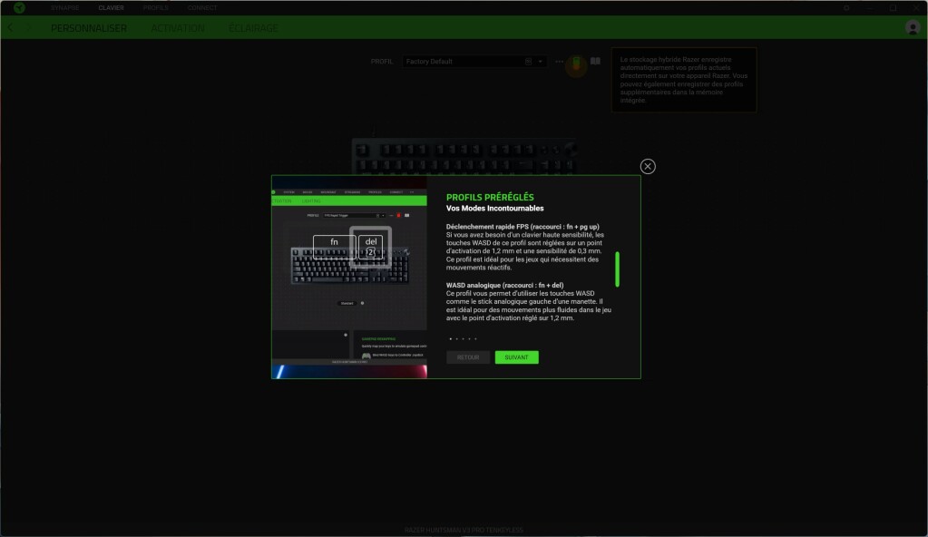This screenshot has height=537, width=928.
Task: Click the keyboard device image behind the dialog
Action: pos(464,156)
